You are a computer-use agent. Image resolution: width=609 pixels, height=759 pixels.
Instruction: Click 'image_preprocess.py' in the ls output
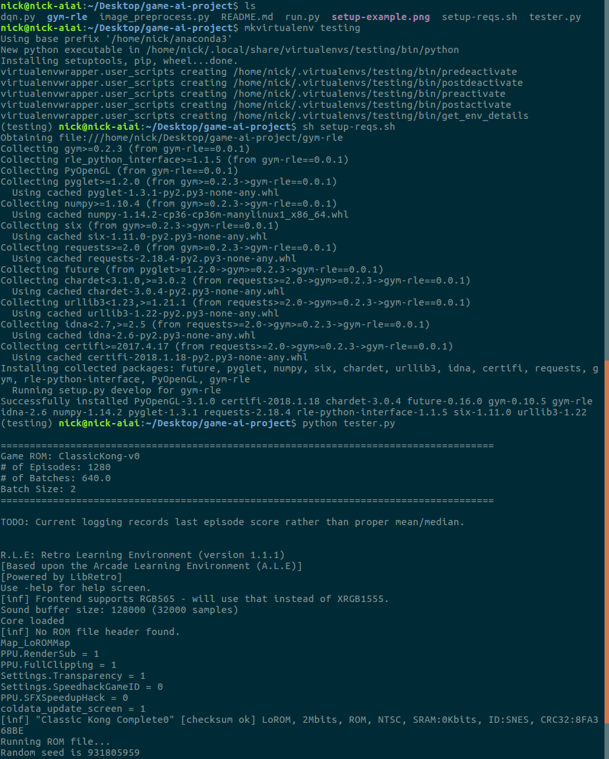coord(154,17)
